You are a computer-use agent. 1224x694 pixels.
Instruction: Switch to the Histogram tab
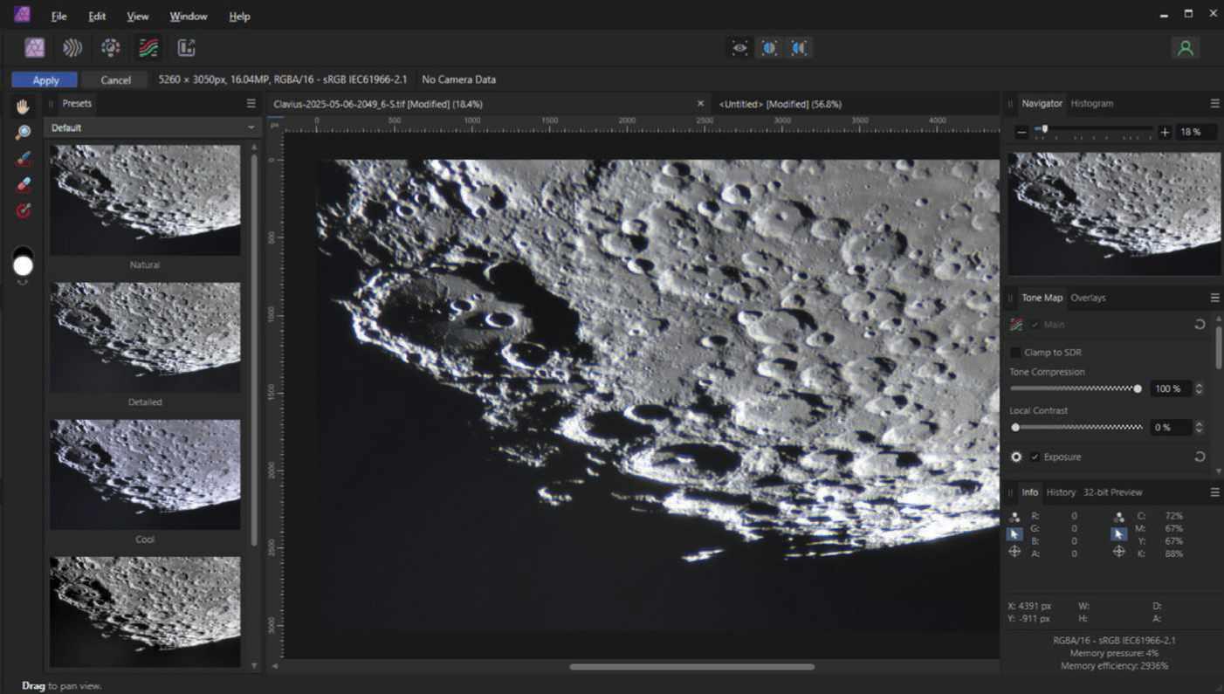click(1092, 103)
